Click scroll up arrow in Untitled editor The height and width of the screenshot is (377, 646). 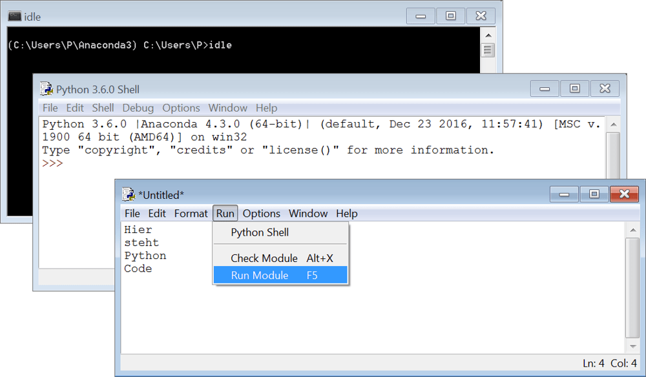click(x=632, y=230)
